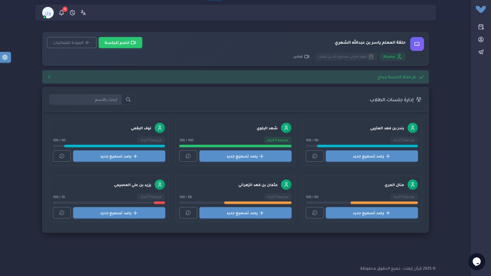
Task: Click the معلم #2 teacher badge
Action: [392, 56]
